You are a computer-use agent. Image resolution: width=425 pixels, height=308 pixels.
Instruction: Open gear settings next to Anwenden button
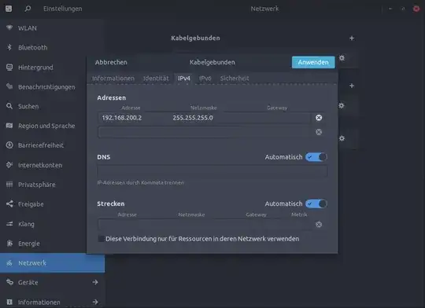pyautogui.click(x=342, y=57)
